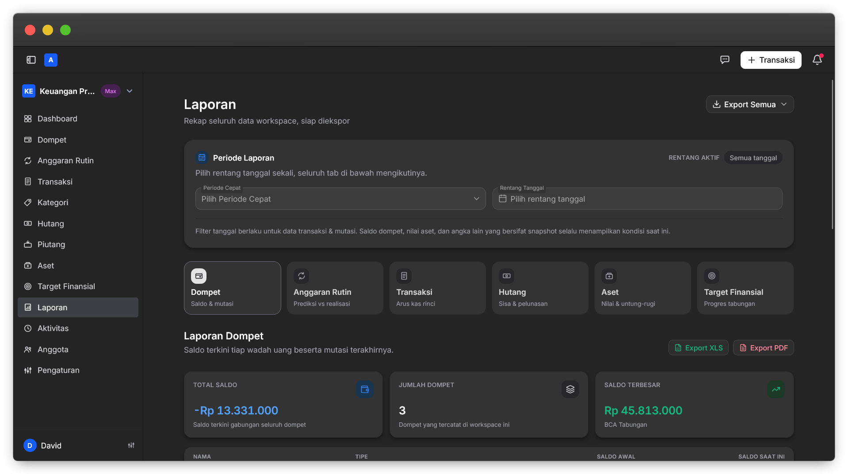Open the chat feedback icon
The width and height of the screenshot is (848, 474).
725,60
